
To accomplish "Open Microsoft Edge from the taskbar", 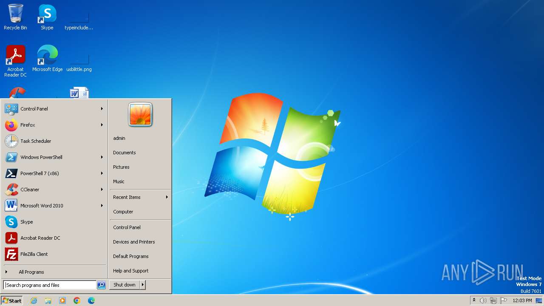I will (91, 300).
